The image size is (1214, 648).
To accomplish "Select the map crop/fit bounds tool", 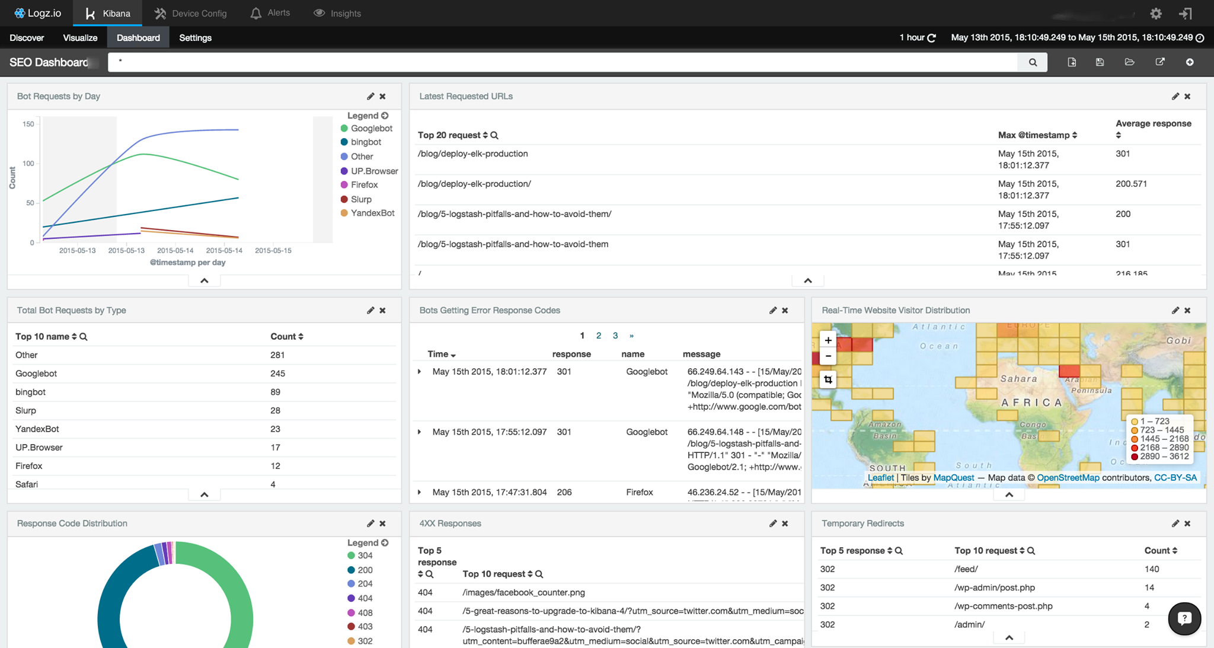I will (x=828, y=379).
